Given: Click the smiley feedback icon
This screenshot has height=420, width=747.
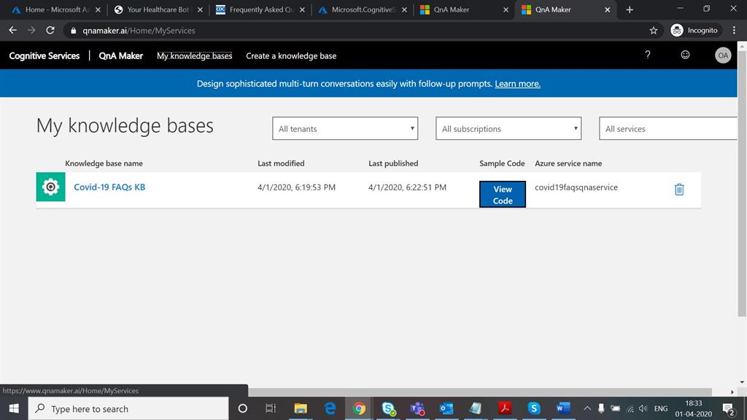Looking at the screenshot, I should (684, 55).
